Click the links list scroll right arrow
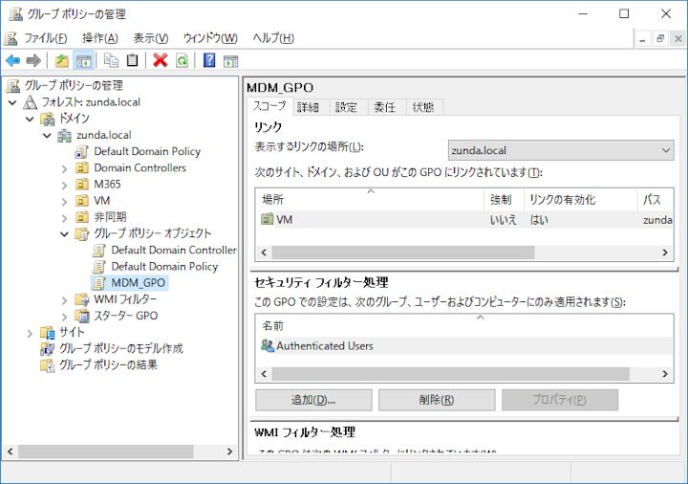This screenshot has height=484, width=688. point(665,253)
